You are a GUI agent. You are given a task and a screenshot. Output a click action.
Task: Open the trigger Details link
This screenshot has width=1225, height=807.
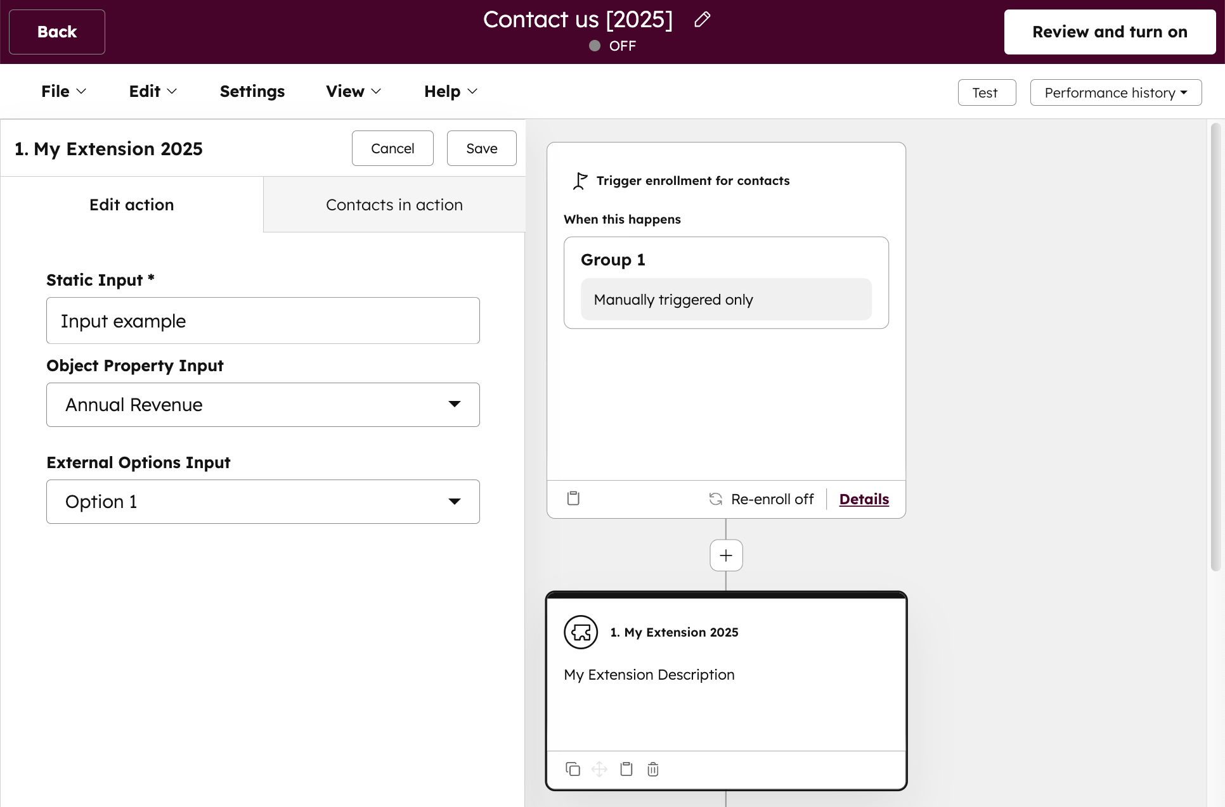pos(864,499)
